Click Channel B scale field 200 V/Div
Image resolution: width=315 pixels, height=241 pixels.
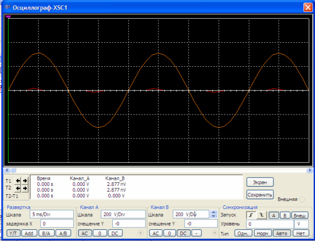coord(191,214)
